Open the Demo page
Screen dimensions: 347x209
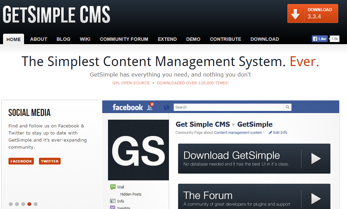pyautogui.click(x=193, y=39)
